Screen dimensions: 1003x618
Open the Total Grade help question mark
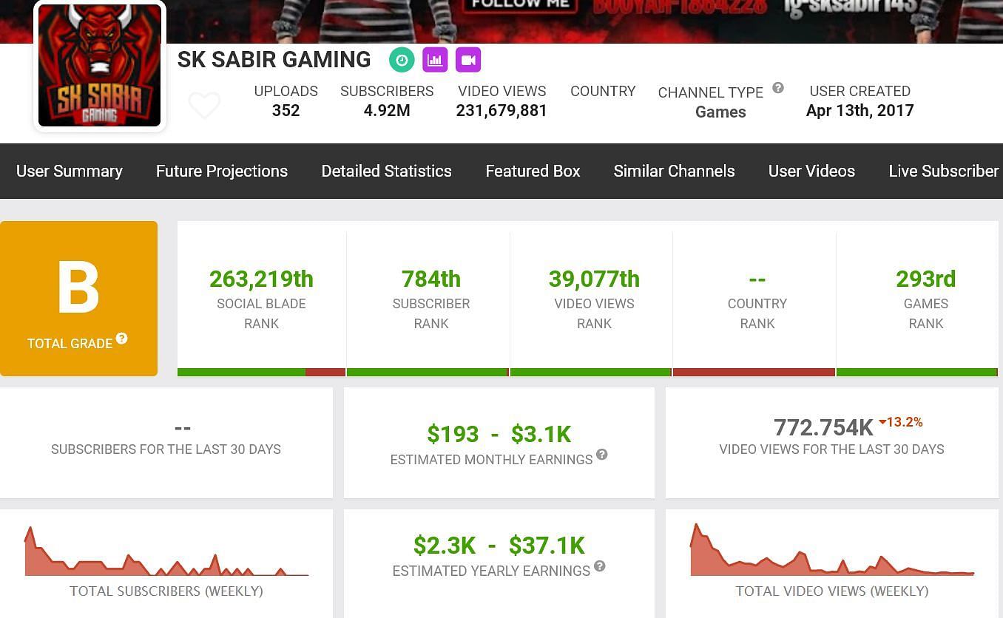click(122, 339)
